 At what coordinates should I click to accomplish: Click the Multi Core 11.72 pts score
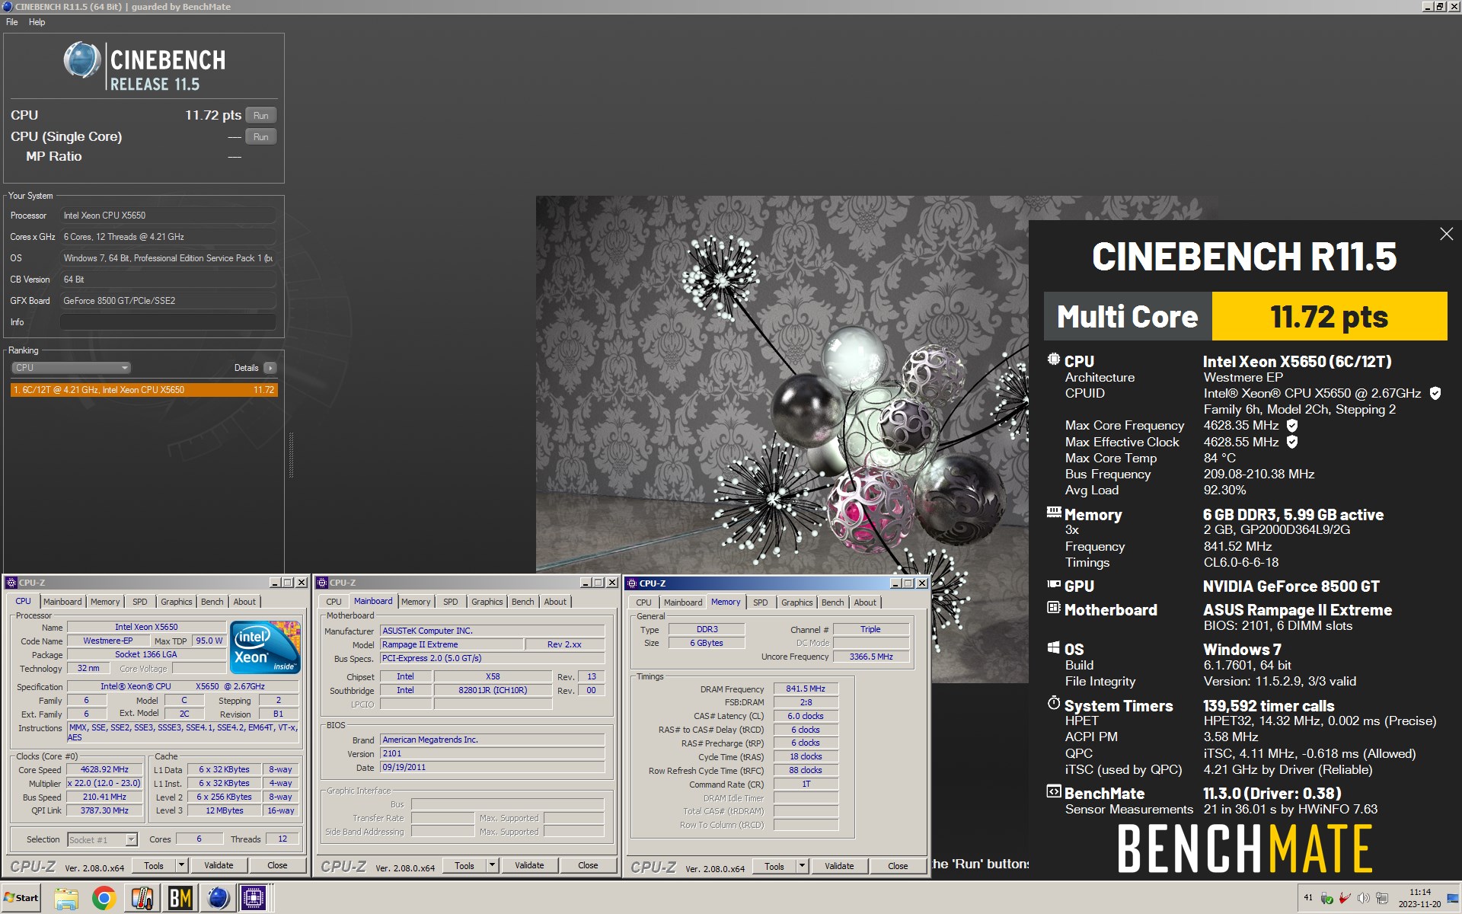pos(1329,316)
